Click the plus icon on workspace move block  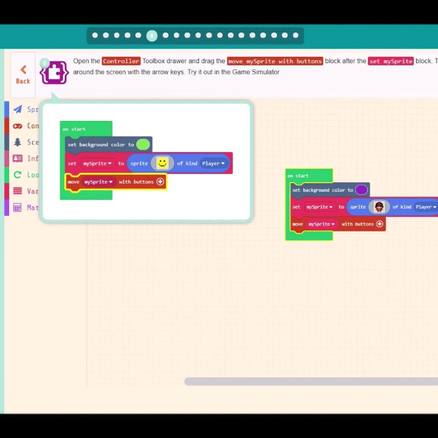[379, 224]
